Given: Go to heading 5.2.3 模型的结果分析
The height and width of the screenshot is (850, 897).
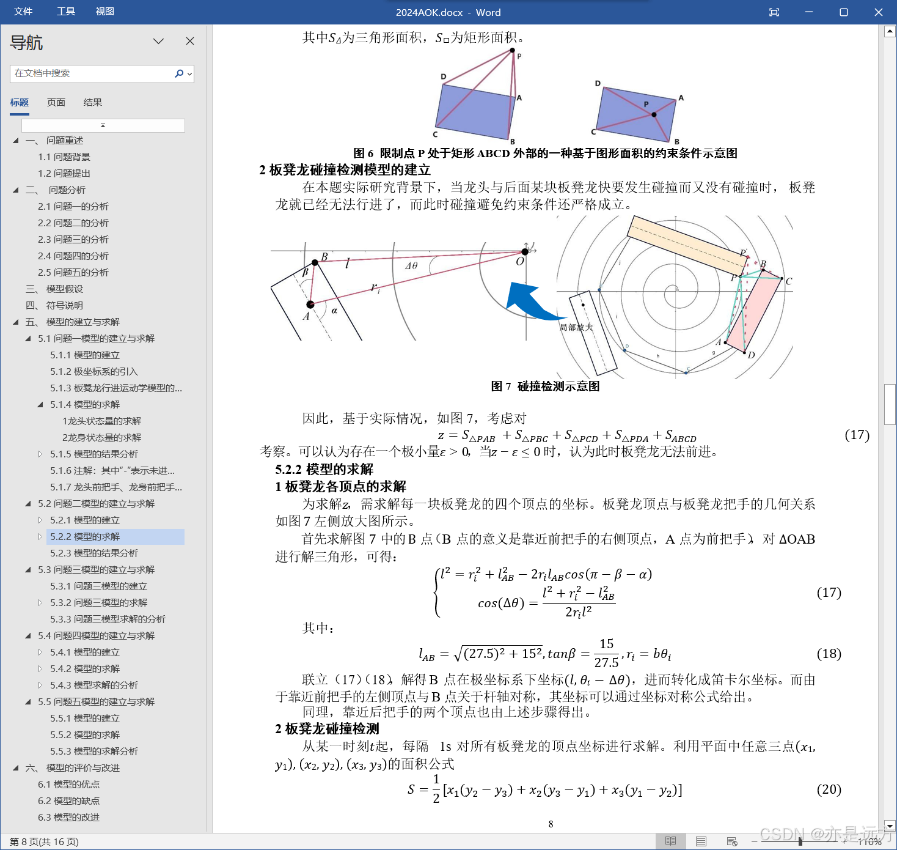Looking at the screenshot, I should 94,553.
